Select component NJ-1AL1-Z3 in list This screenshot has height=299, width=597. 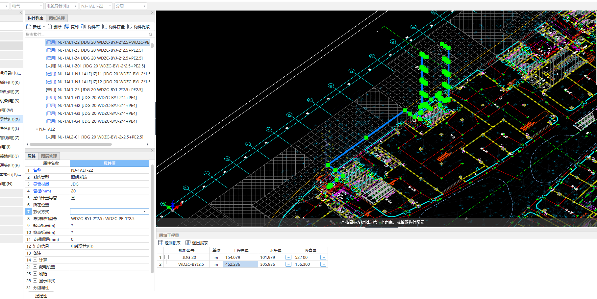click(94, 50)
